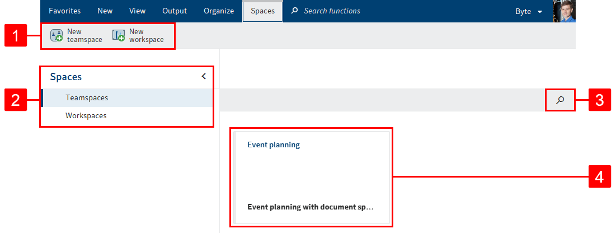Click the tile's 'Event planning with document' description
Viewport: 616px width, 233px height.
tap(310, 207)
